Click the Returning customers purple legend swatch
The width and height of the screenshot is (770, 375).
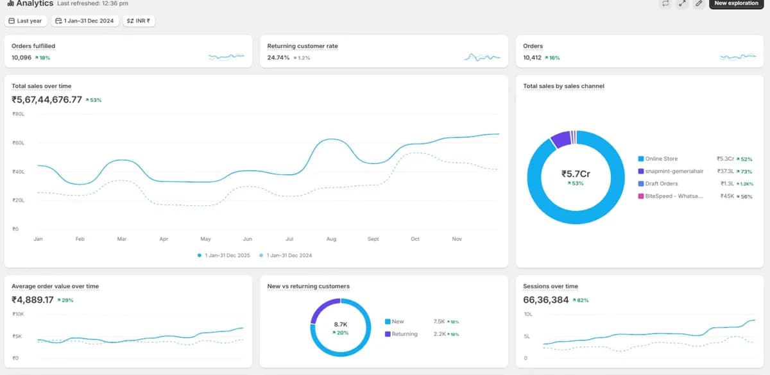coord(388,334)
